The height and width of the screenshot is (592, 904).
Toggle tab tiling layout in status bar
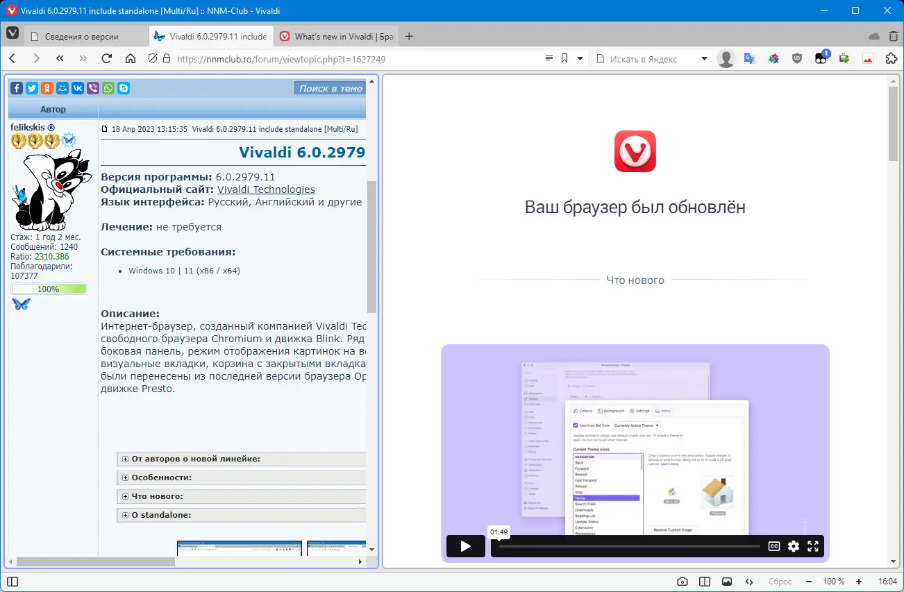coord(705,582)
